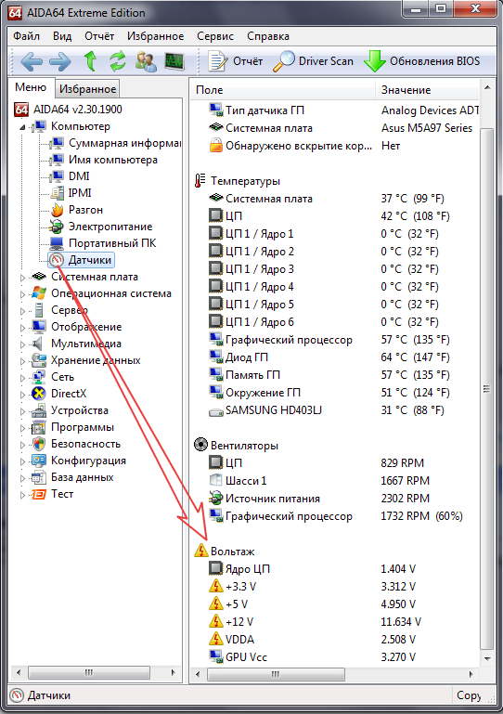
Task: Click Обновления BIOS toolbar button
Action: tap(422, 61)
